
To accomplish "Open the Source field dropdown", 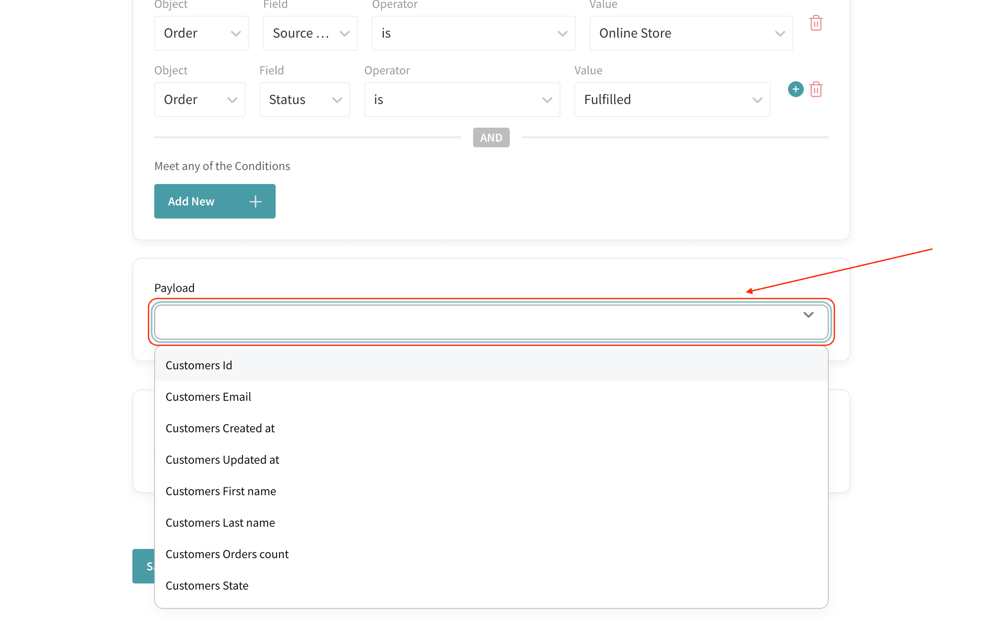I will coord(310,33).
